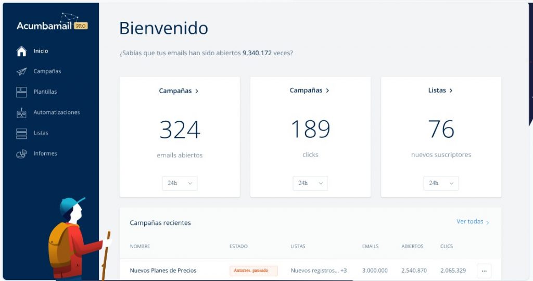Screen dimensions: 533x281
Task: Open Campañas link above the 189 clicks
Action: [310, 91]
